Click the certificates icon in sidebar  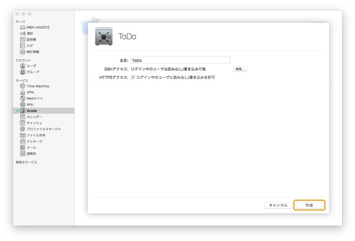(x=23, y=39)
